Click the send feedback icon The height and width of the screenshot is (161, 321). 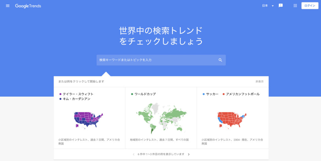click(281, 6)
